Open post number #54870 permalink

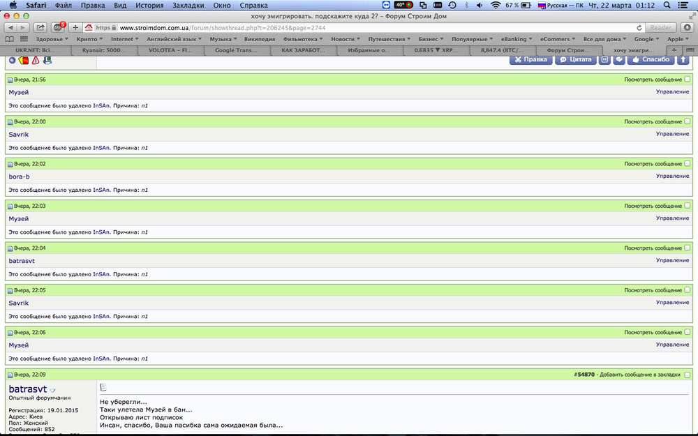pyautogui.click(x=584, y=375)
